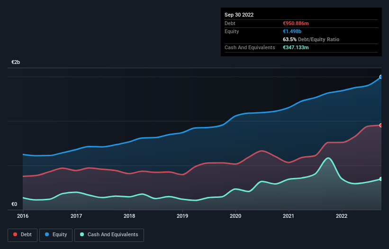Click the Sep 30 2022 tooltip date
389x249 pixels.
239,15
